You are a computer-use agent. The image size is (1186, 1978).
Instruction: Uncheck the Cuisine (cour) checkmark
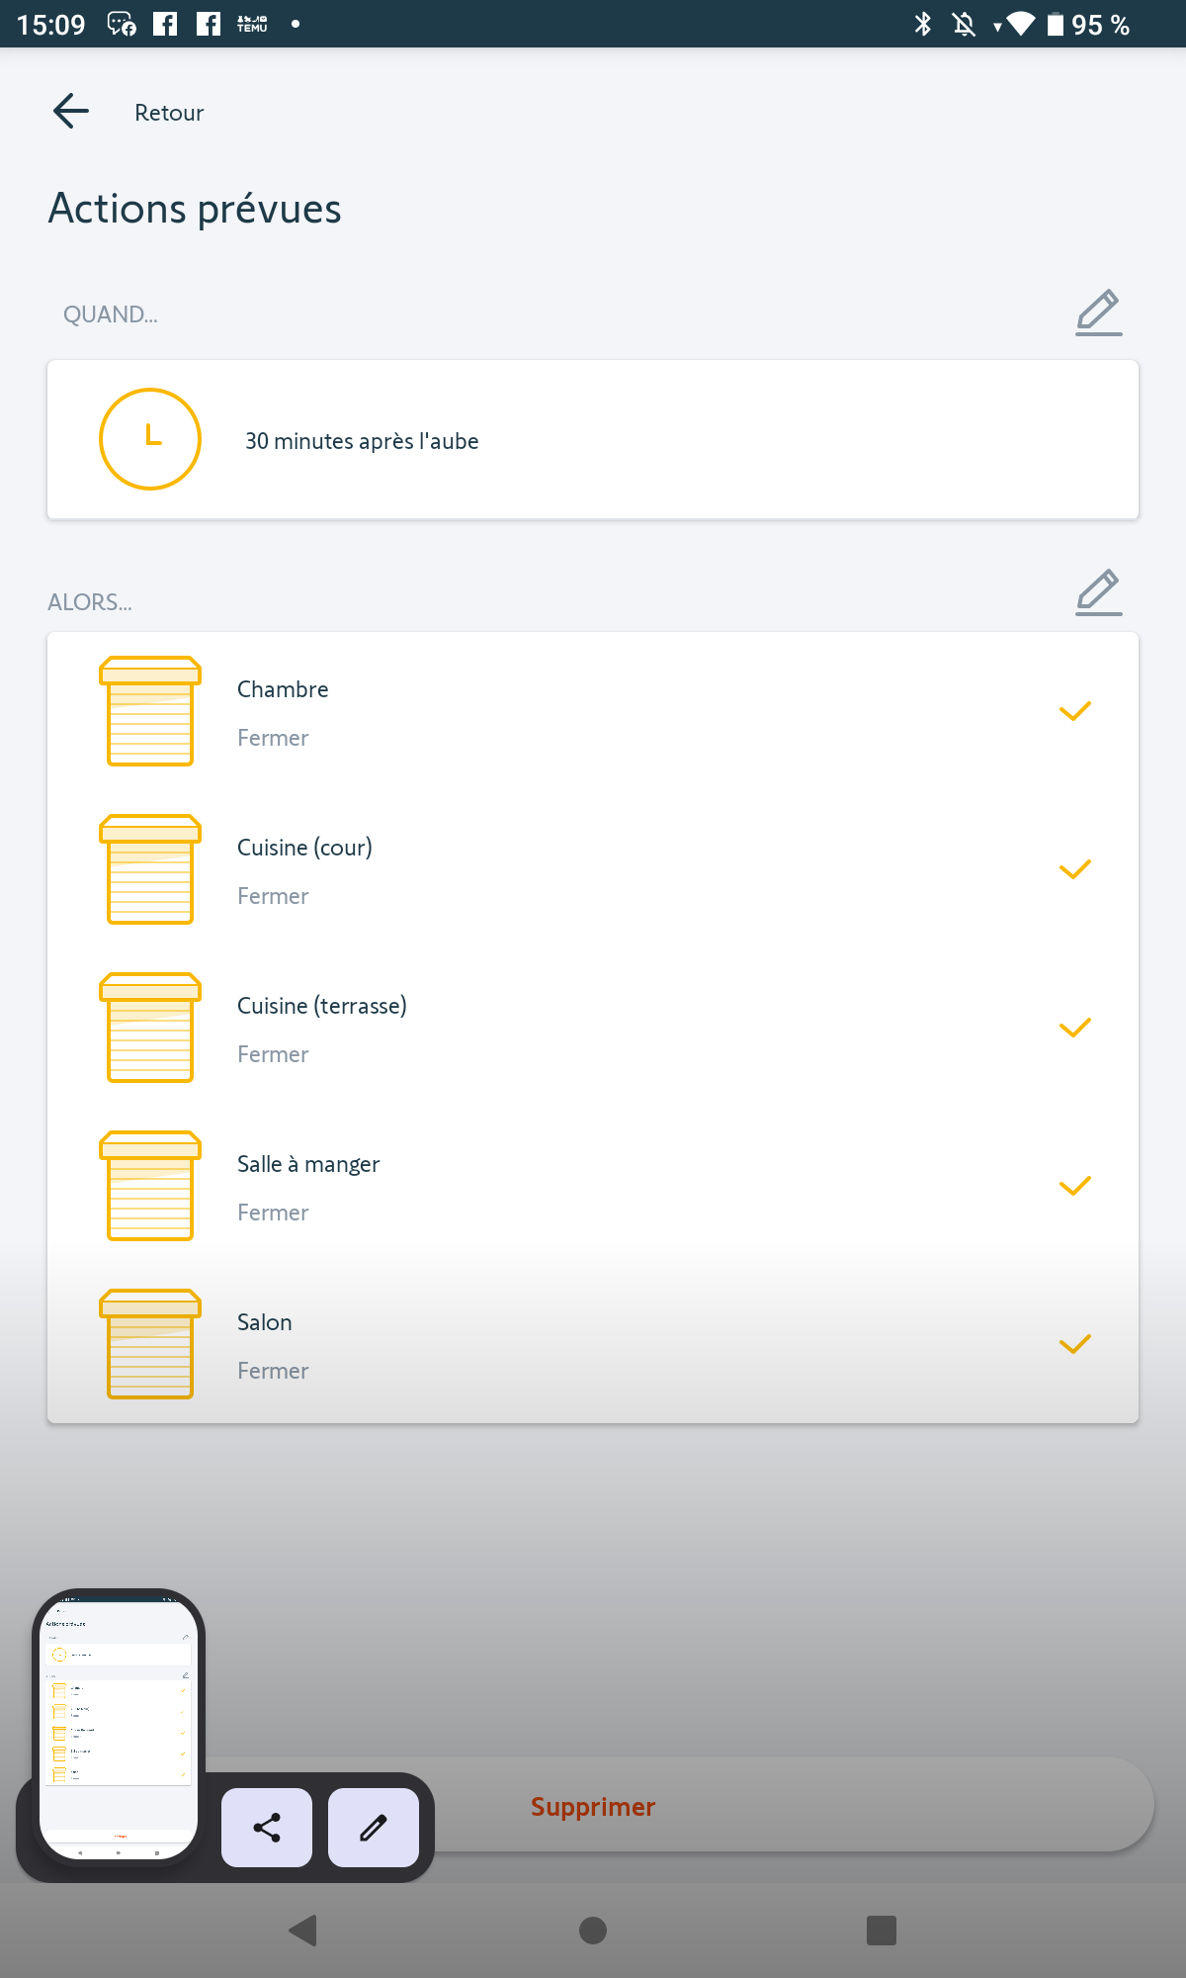(x=1074, y=869)
